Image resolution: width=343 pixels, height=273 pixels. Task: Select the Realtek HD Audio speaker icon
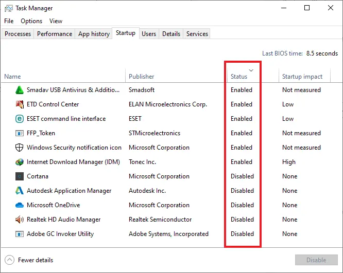pos(20,220)
